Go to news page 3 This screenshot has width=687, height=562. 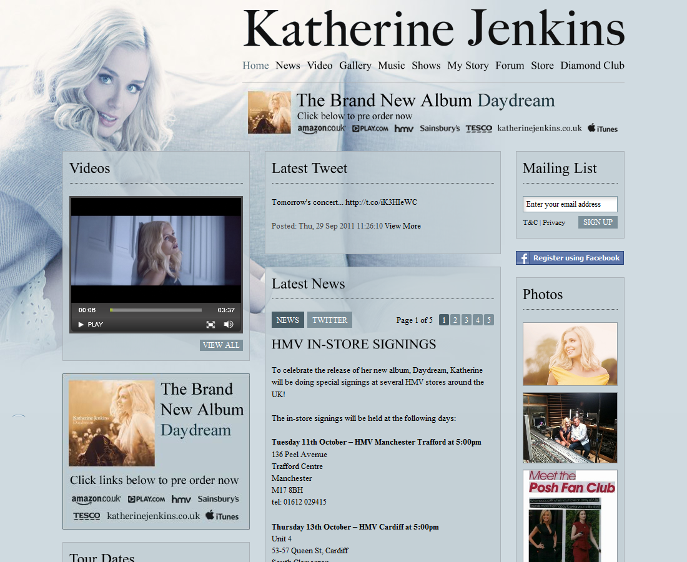click(467, 320)
